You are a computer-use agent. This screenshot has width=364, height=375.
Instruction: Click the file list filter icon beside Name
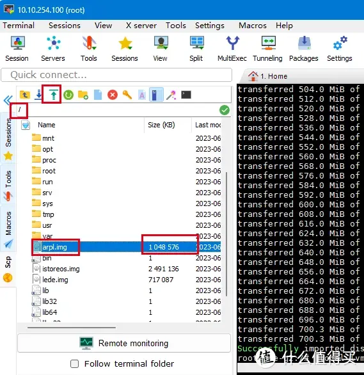[26, 125]
